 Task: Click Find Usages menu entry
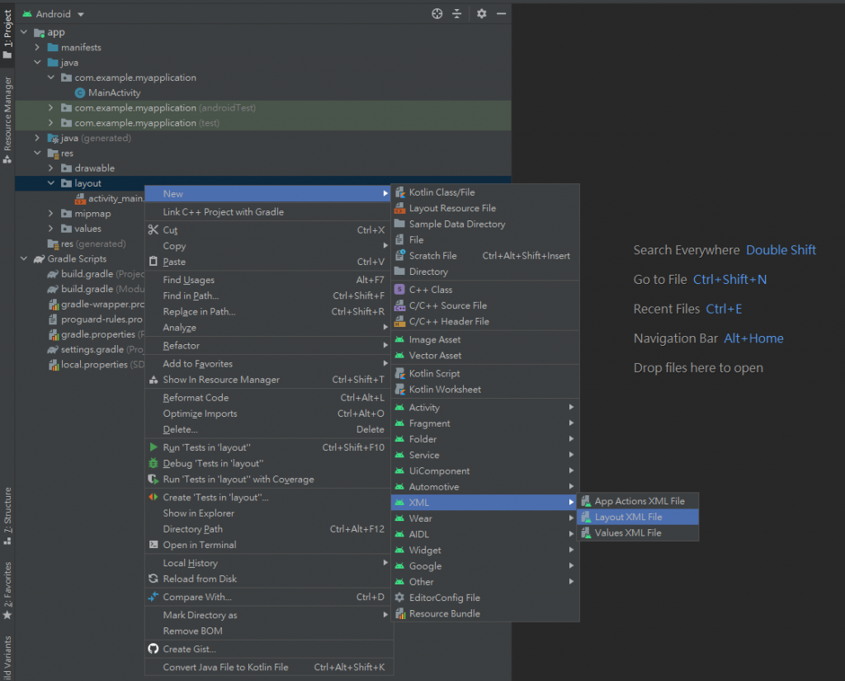(x=269, y=280)
